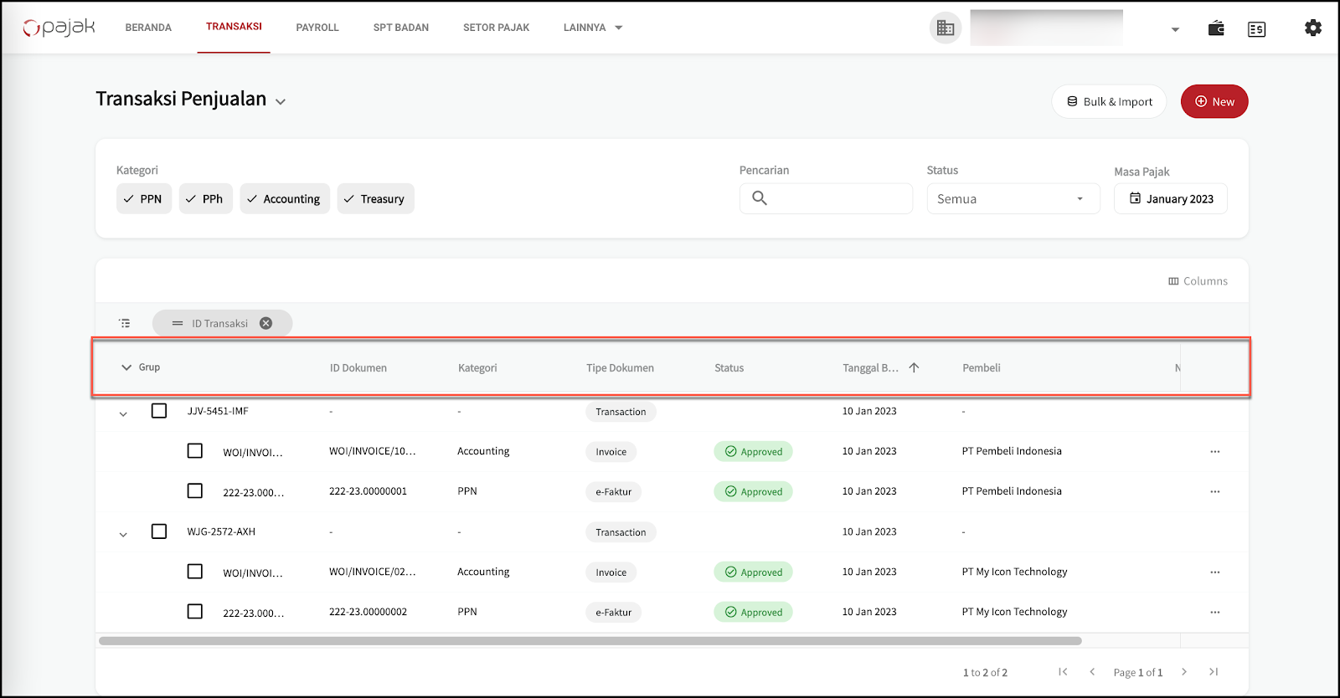This screenshot has height=698, width=1340.
Task: Open more options for WOI/INVOICE/10 row
Action: click(1214, 452)
